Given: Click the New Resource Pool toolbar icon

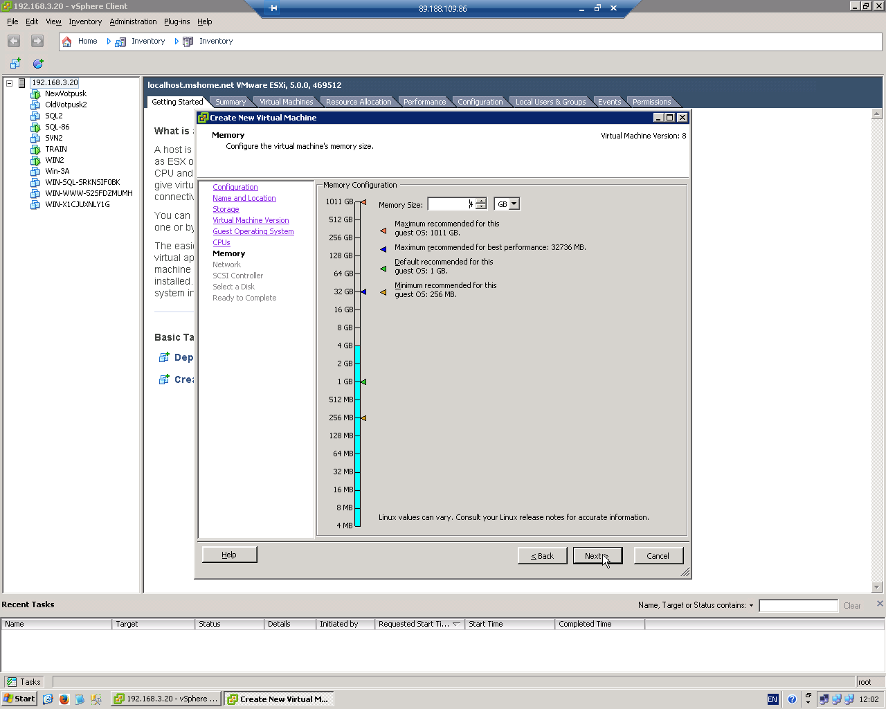Looking at the screenshot, I should click(38, 64).
